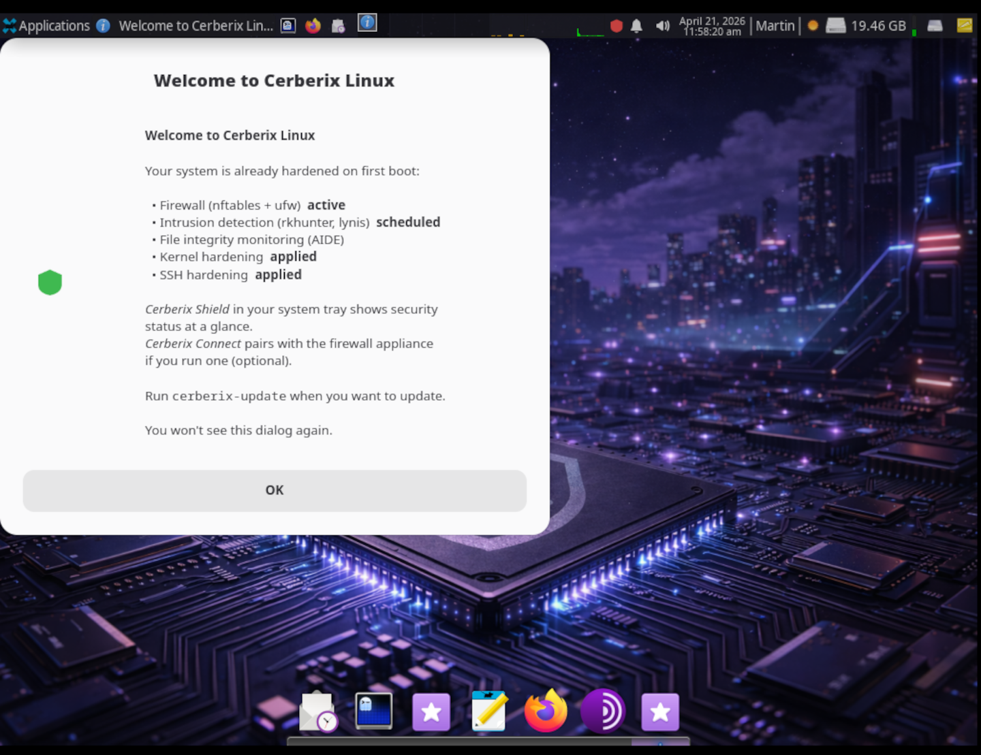The image size is (981, 755).
Task: Open the Martin user menu
Action: pyautogui.click(x=775, y=26)
